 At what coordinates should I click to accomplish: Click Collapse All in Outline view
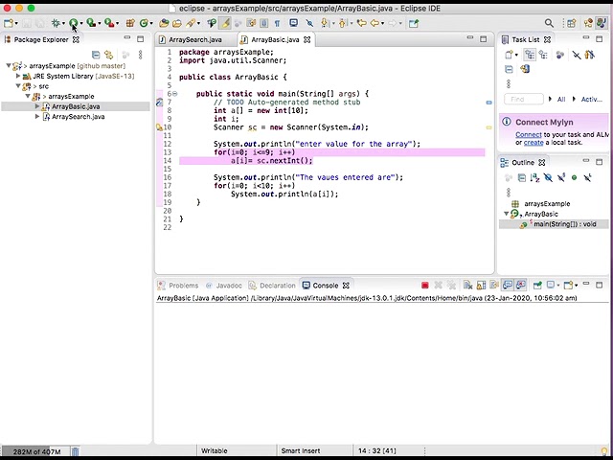pos(521,178)
